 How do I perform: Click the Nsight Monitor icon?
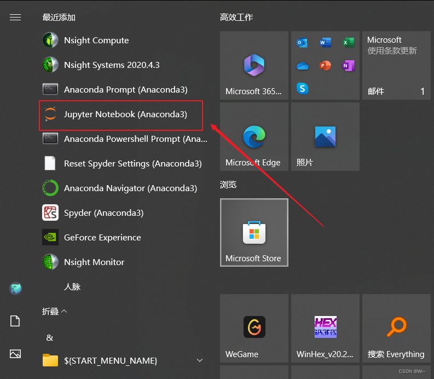50,262
